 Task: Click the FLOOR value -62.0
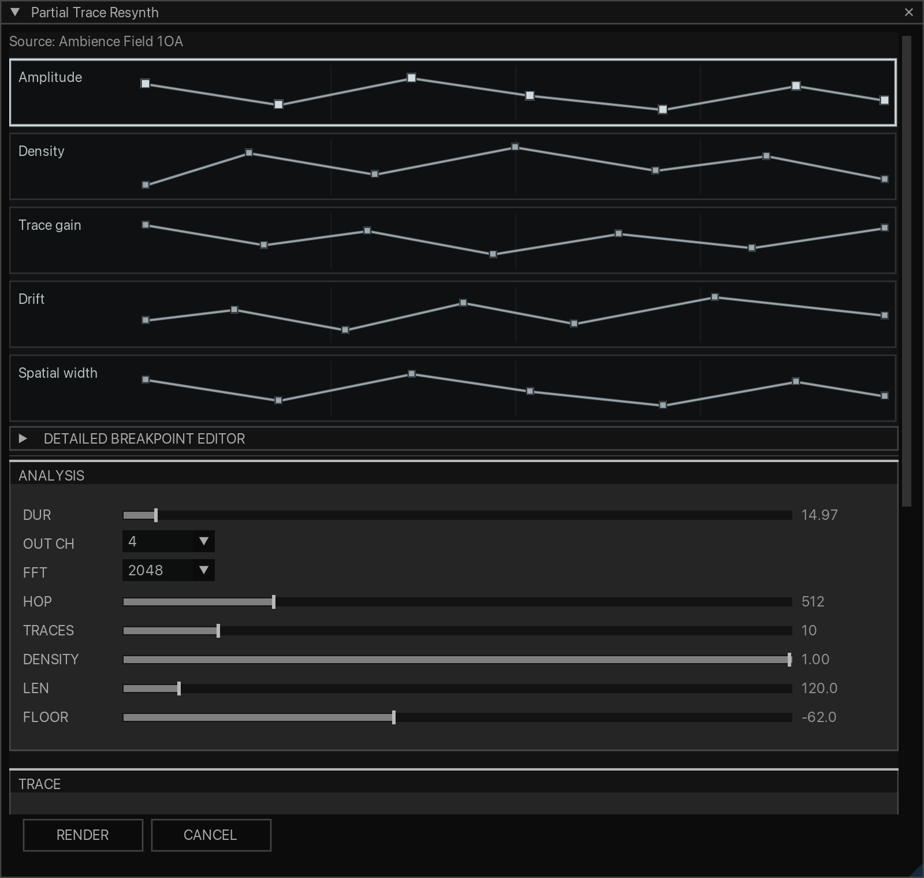(819, 717)
